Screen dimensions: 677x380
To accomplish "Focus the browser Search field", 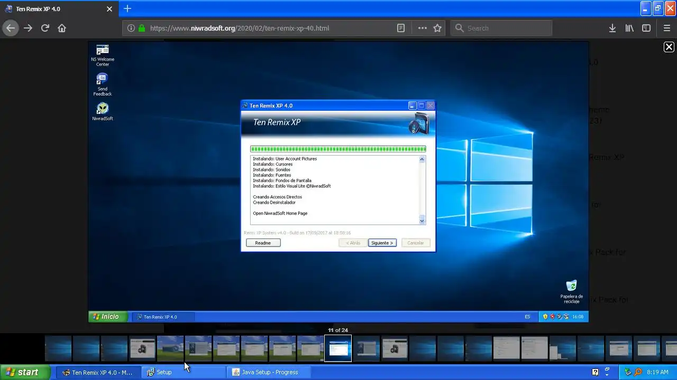I will pyautogui.click(x=501, y=28).
